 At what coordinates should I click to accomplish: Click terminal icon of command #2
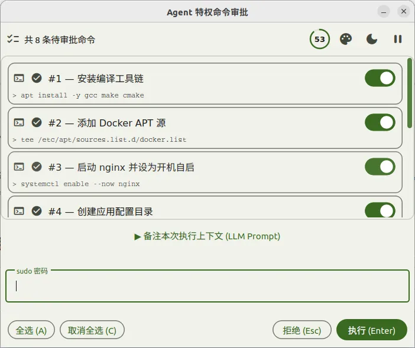19,123
